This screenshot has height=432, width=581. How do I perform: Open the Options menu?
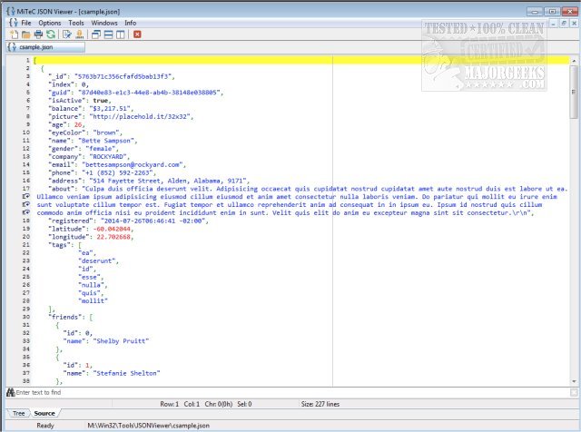(x=50, y=22)
